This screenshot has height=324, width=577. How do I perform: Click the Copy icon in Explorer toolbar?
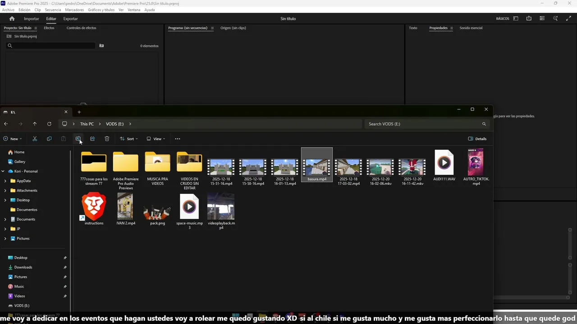click(x=49, y=139)
